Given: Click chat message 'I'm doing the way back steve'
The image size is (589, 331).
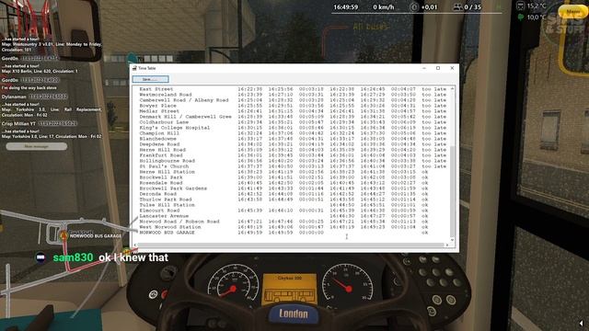Looking at the screenshot, I should 29,88.
